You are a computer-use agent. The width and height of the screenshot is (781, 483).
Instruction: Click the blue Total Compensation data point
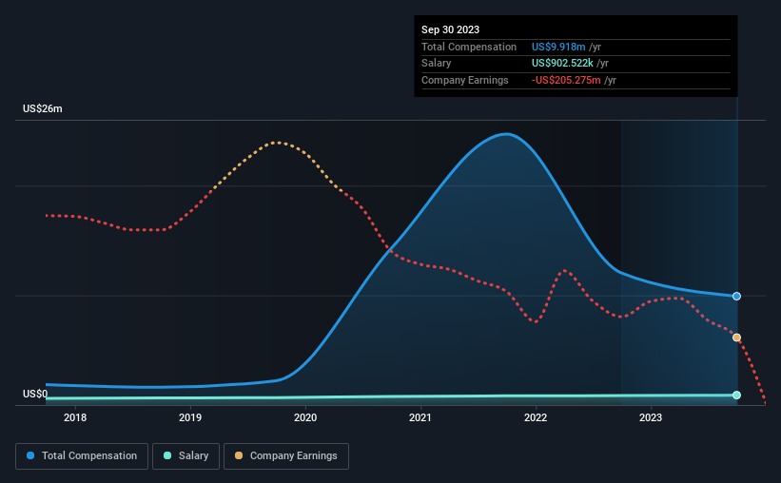[x=736, y=297]
